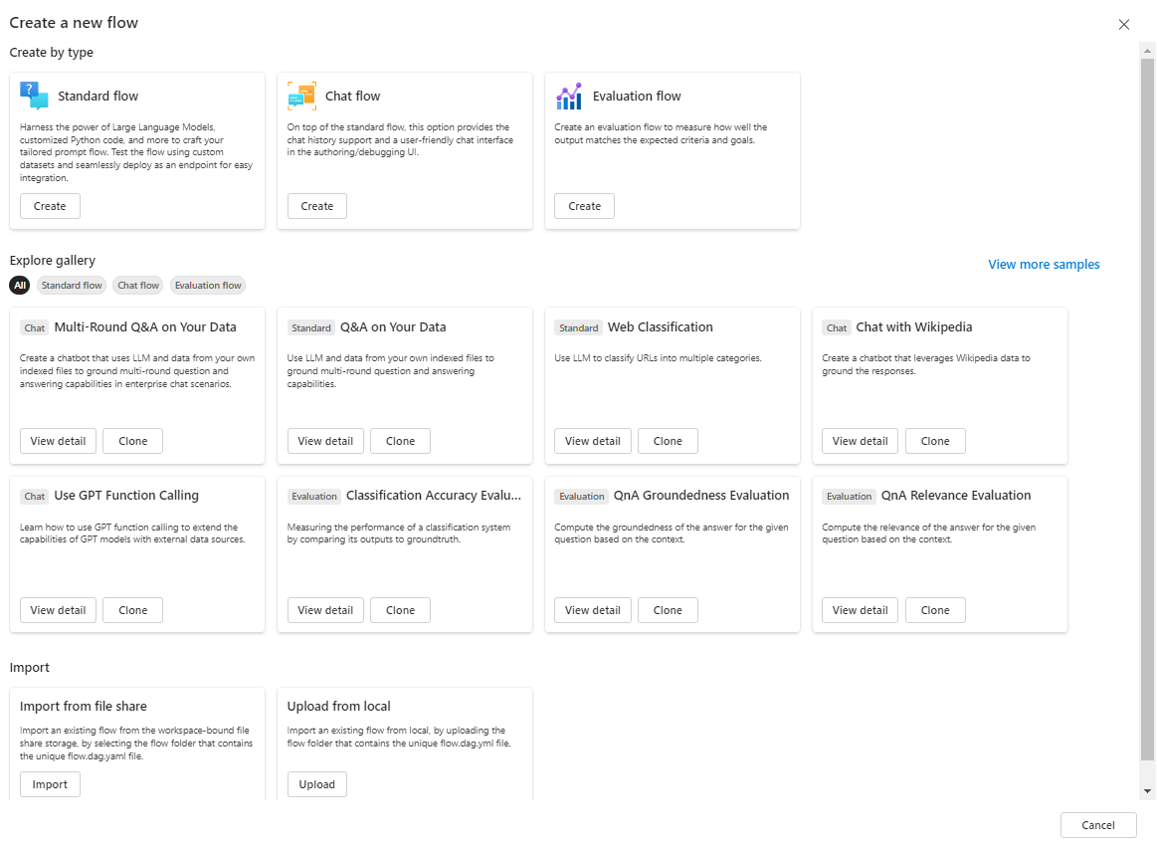1157x851 pixels.
Task: Clone Multi-Round Q&A on Your Data sample
Action: click(x=133, y=441)
